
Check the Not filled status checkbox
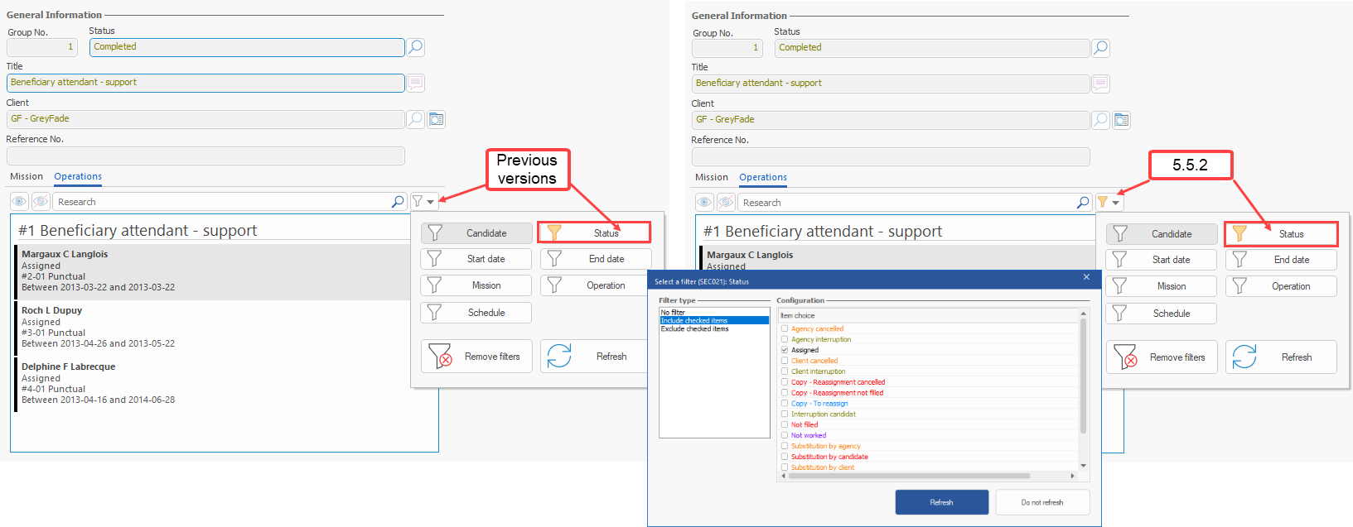click(785, 424)
